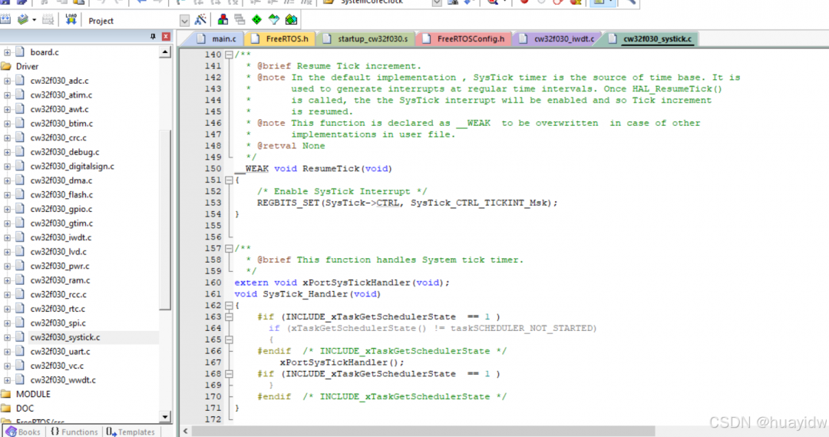
Task: Click the file icon on FreeRTOSConfig.h tab
Action: tap(427, 38)
